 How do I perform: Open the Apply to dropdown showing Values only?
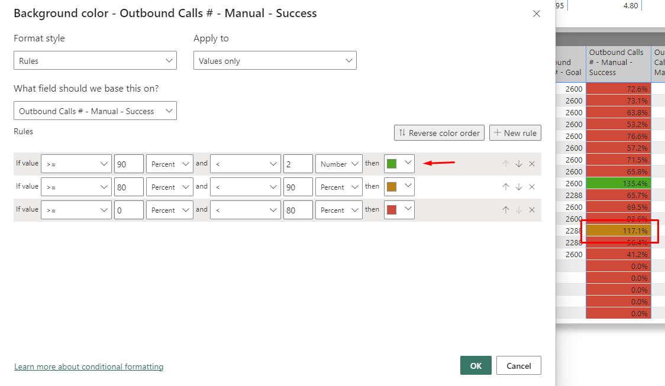click(275, 61)
